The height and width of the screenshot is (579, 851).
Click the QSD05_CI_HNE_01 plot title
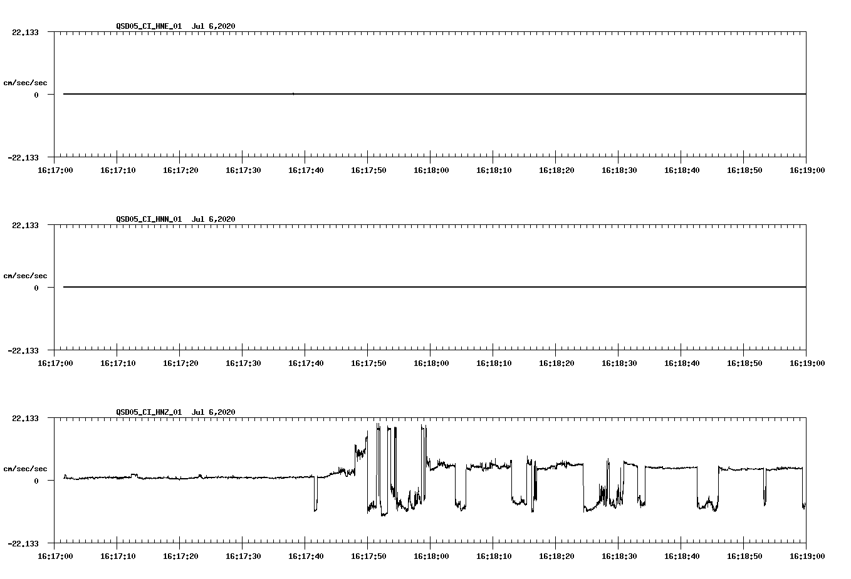(x=176, y=26)
